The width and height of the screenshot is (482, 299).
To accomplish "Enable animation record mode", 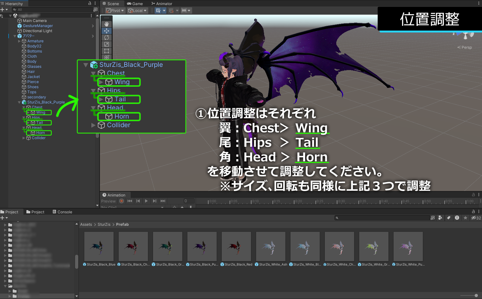I will point(122,201).
